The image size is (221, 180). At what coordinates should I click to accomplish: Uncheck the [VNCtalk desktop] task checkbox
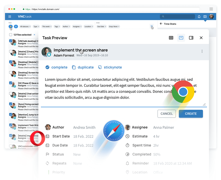point(11,41)
